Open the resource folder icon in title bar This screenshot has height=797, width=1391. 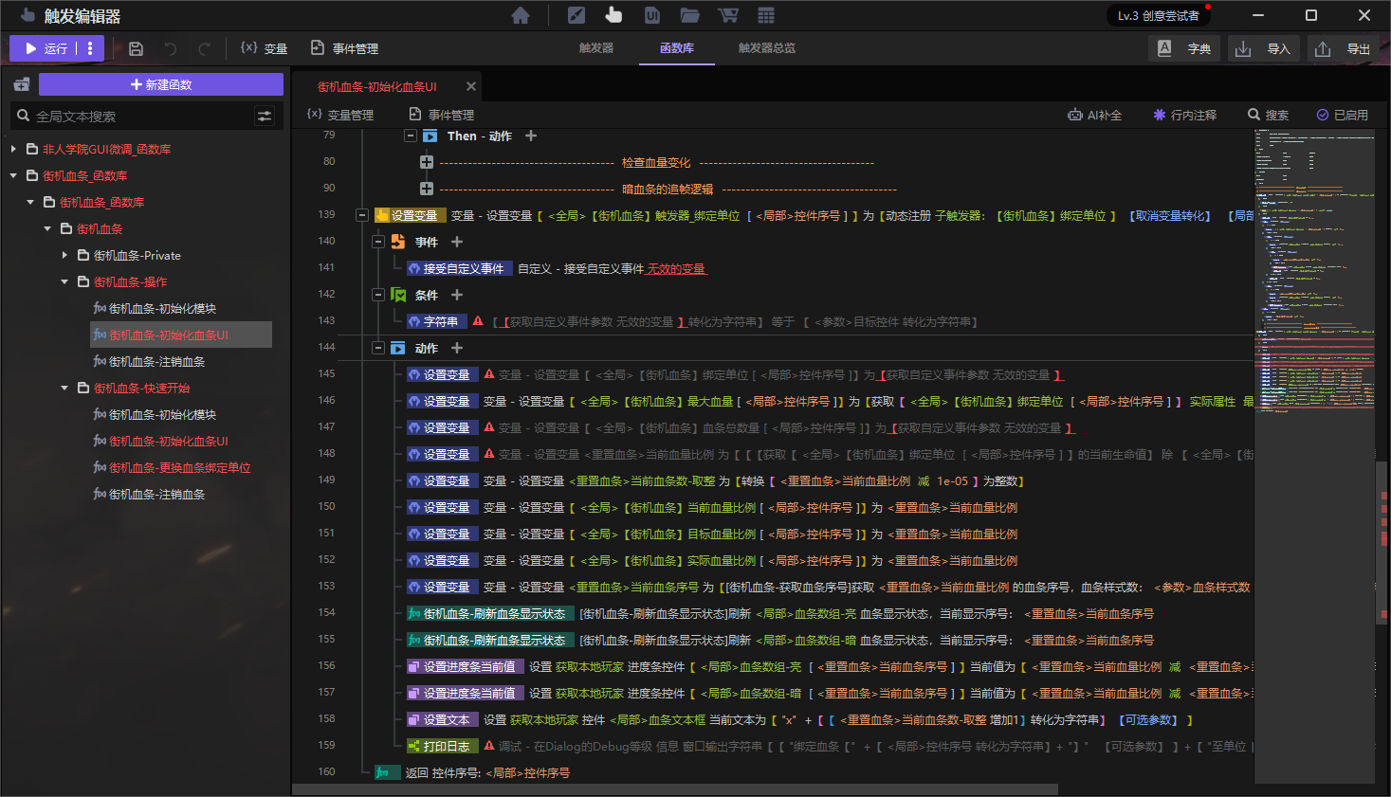tap(689, 15)
